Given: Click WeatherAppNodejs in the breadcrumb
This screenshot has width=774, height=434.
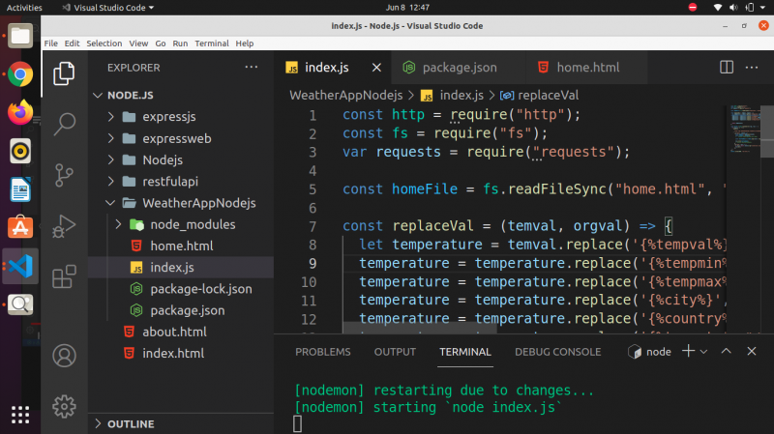Looking at the screenshot, I should pyautogui.click(x=346, y=95).
